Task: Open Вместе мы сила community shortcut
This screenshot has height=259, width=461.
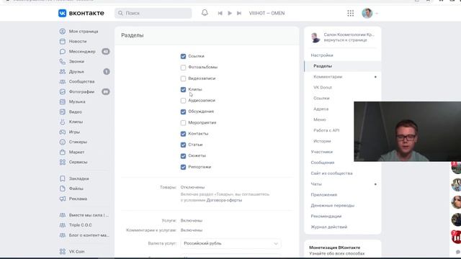Action: point(89,215)
